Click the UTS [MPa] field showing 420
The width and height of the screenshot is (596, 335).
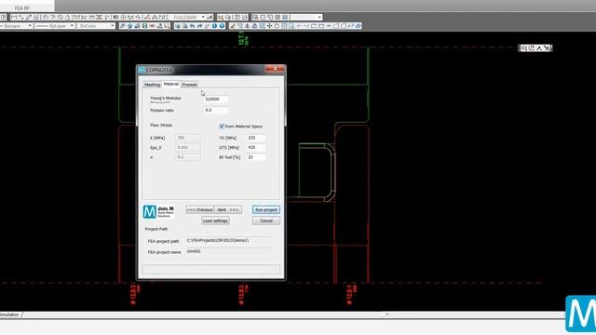click(x=256, y=147)
